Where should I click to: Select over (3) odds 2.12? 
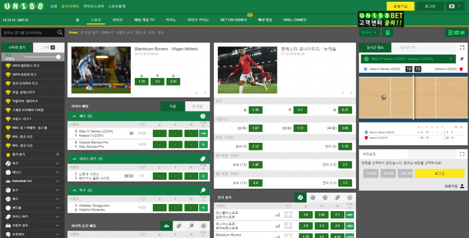(x=256, y=146)
